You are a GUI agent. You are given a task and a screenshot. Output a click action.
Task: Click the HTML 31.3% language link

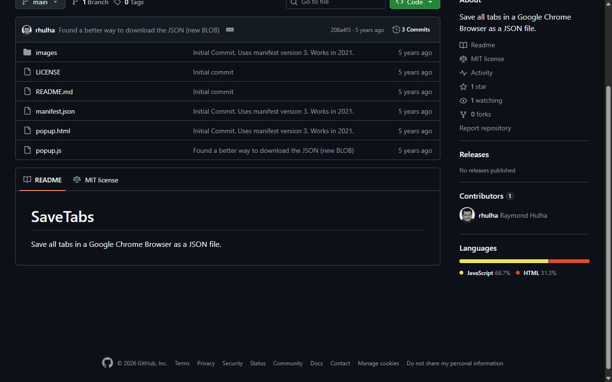pos(536,273)
